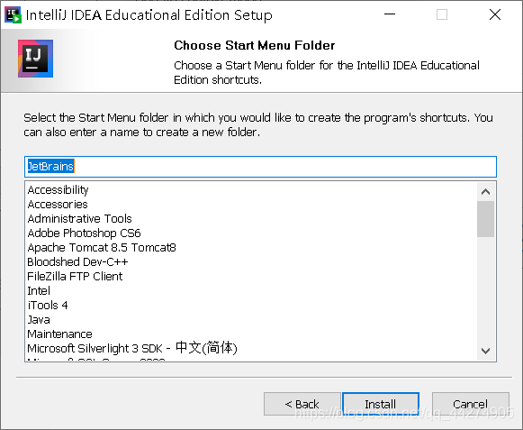Click the list scroll down arrow
Image resolution: width=523 pixels, height=430 pixels.
click(486, 351)
